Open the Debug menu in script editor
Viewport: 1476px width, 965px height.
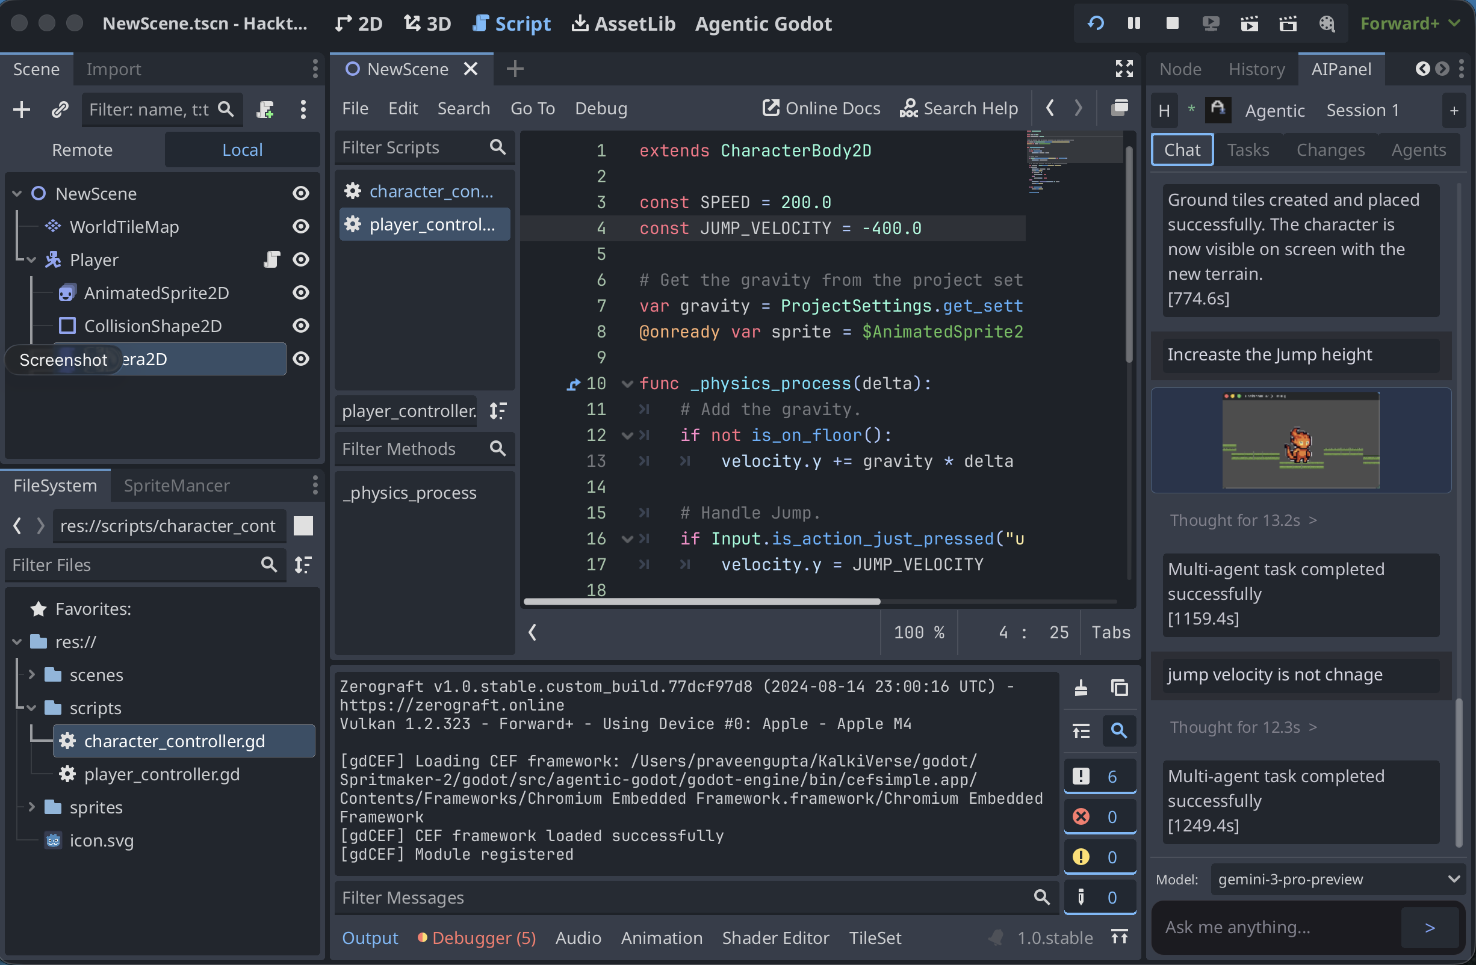[x=600, y=108]
